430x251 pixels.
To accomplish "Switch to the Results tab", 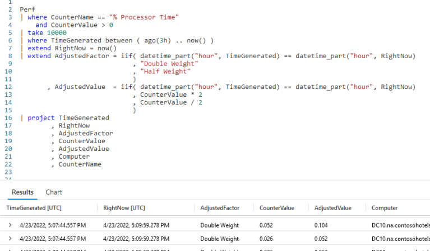I will pos(22,192).
